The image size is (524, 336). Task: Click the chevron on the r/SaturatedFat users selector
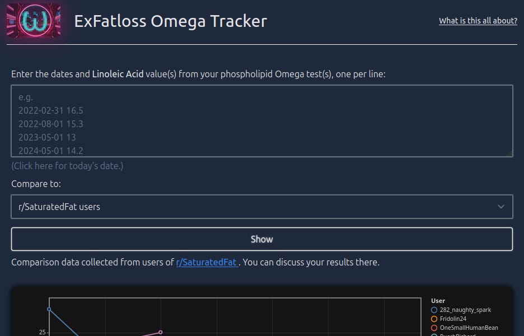(x=501, y=206)
